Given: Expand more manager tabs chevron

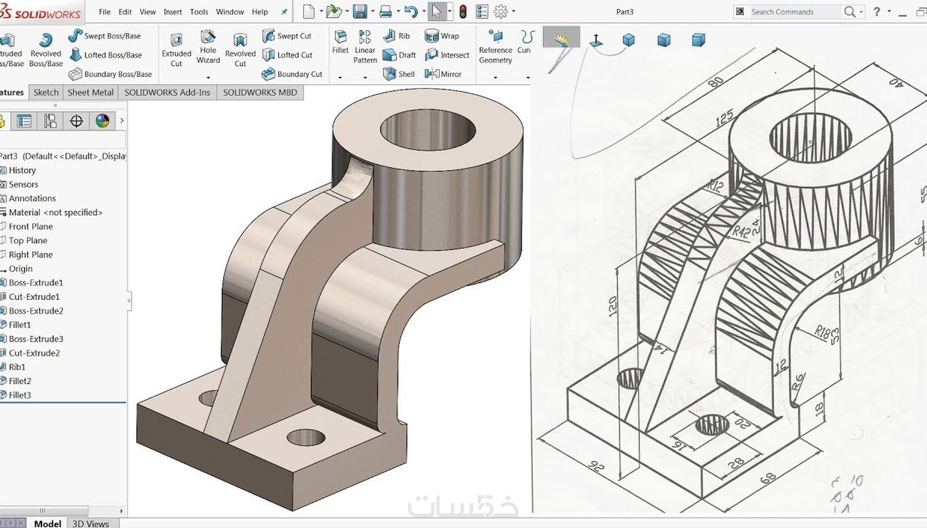Looking at the screenshot, I should click(122, 121).
